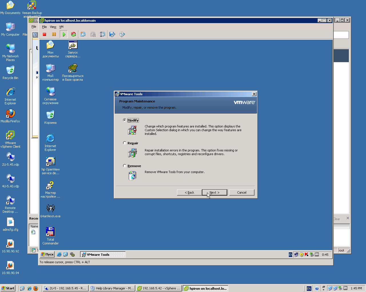Switch to the 2U-5 remote desktop taskbar button
366x292 pixels.
65,288
